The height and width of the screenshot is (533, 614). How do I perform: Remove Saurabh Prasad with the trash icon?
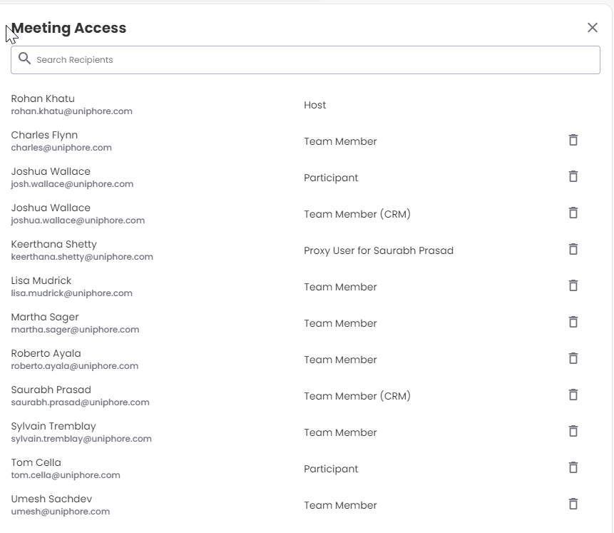573,395
